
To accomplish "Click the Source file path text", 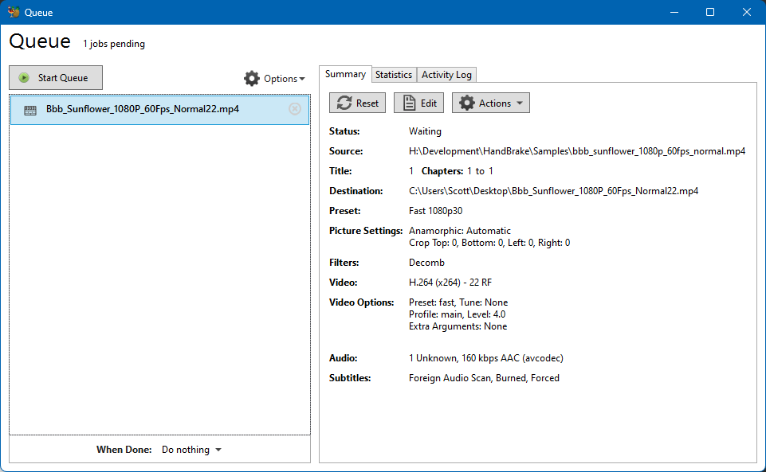I will click(577, 151).
